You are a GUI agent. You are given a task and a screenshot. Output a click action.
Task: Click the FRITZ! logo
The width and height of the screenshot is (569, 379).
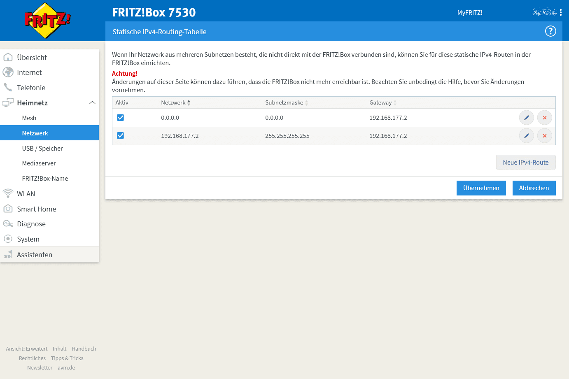click(x=47, y=21)
